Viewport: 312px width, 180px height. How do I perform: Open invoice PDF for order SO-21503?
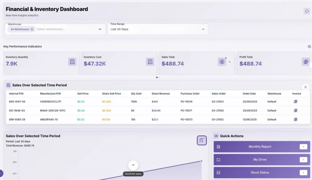[x=296, y=102]
